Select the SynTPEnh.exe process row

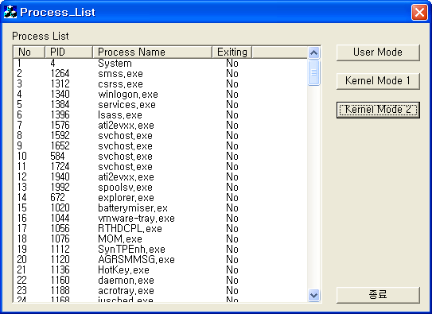161,249
